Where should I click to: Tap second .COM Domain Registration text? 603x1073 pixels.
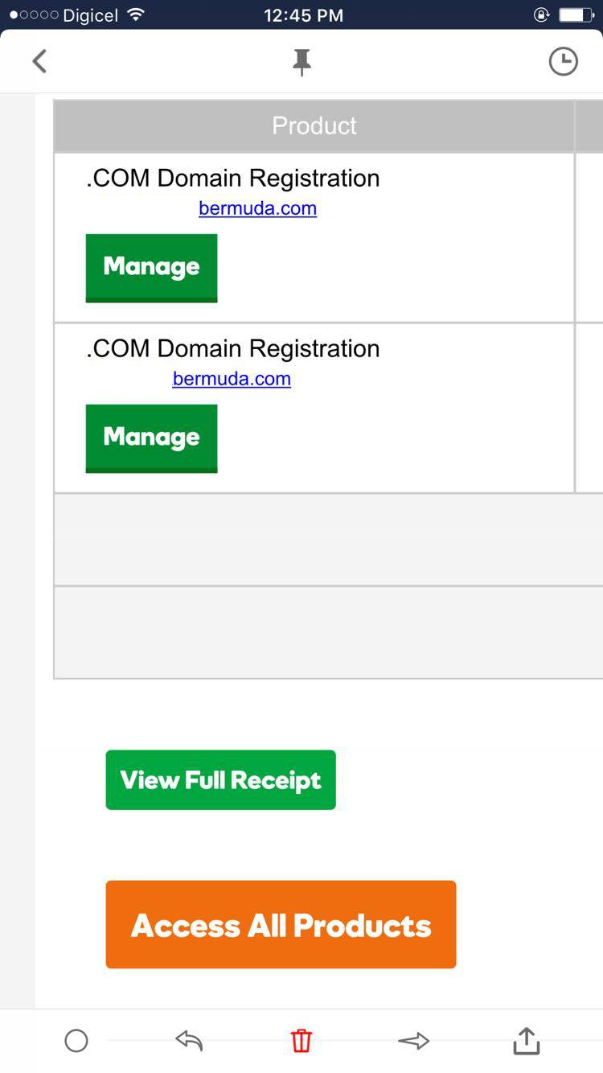(232, 348)
